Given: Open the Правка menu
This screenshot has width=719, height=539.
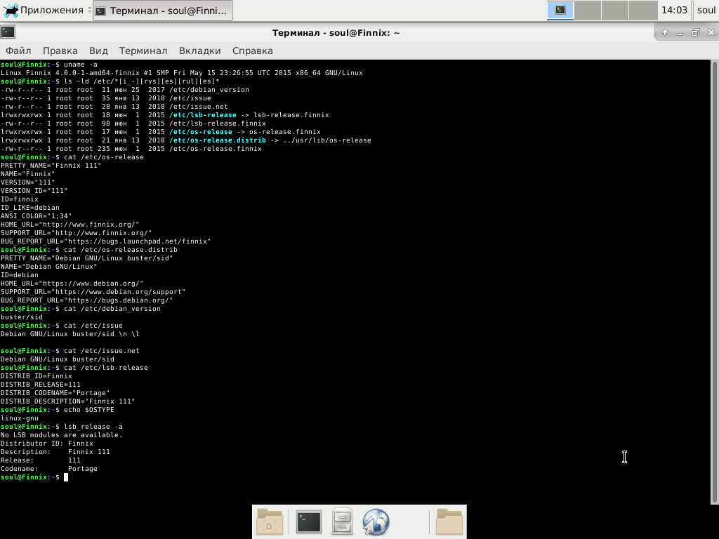Looking at the screenshot, I should click(60, 51).
